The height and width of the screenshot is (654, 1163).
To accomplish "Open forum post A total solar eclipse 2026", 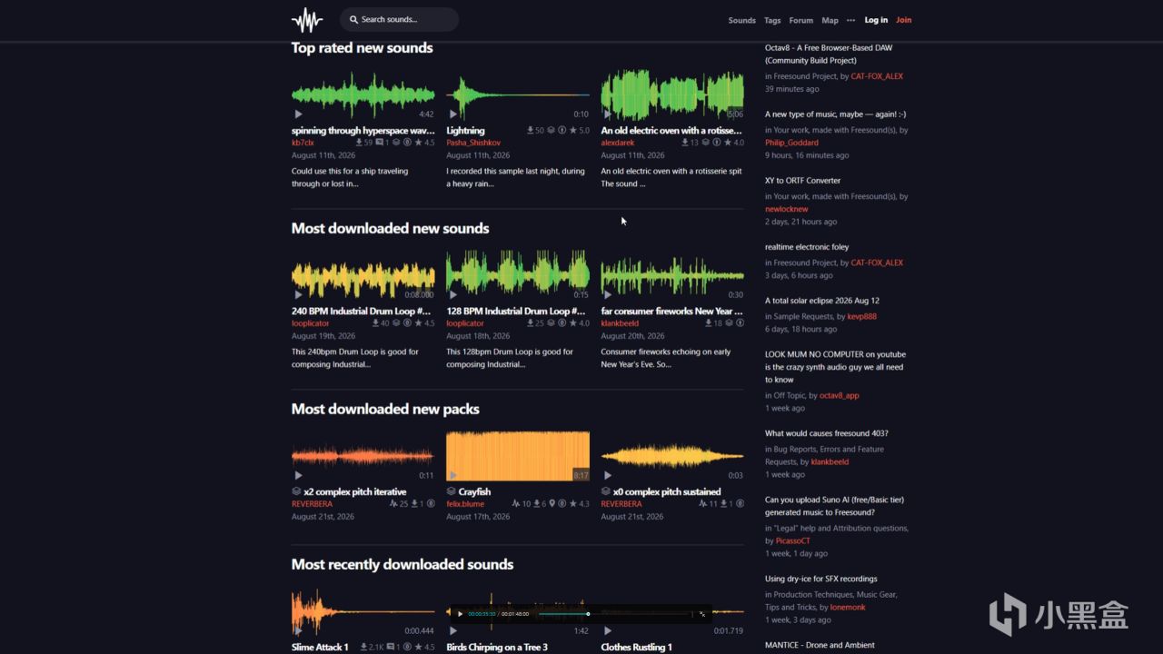I will pos(822,301).
